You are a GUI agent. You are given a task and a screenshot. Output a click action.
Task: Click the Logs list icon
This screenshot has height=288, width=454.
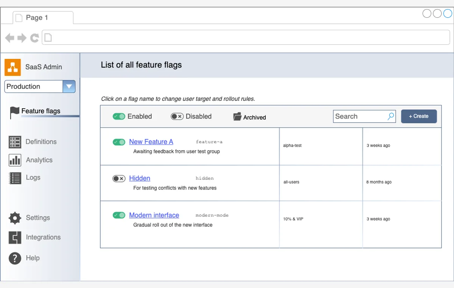coord(15,178)
